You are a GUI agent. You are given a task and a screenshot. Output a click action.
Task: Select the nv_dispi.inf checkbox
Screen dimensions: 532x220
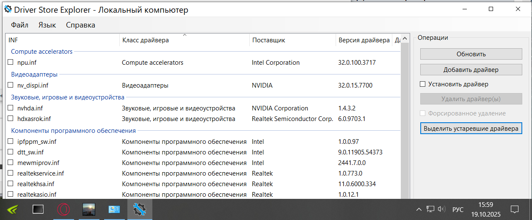click(x=11, y=85)
